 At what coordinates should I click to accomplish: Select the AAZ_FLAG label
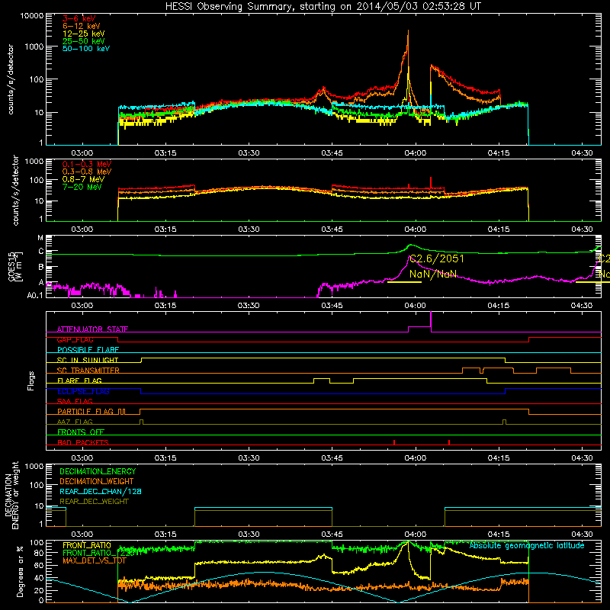(x=75, y=422)
